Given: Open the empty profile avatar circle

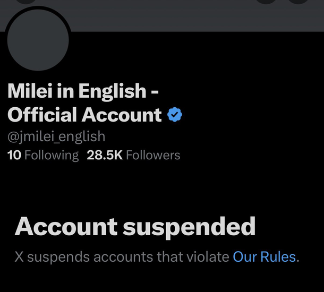Looking at the screenshot, I should coord(38,39).
